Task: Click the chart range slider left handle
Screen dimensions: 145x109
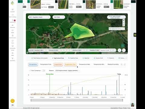Action: click(x=31, y=100)
